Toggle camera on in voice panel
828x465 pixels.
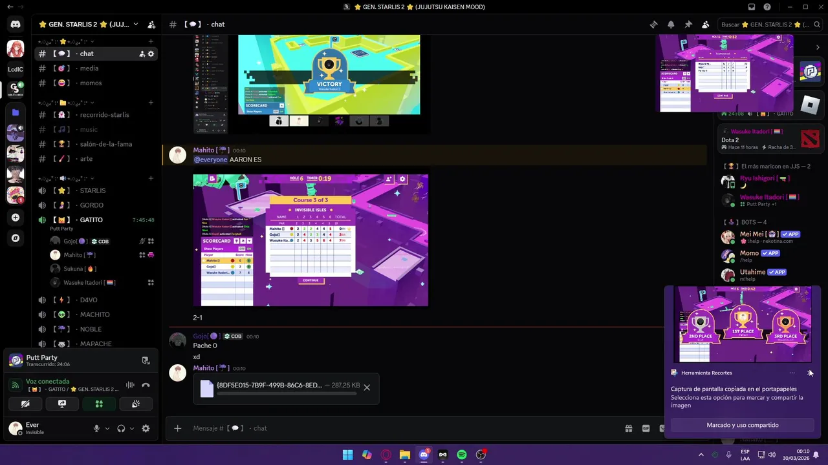click(25, 404)
